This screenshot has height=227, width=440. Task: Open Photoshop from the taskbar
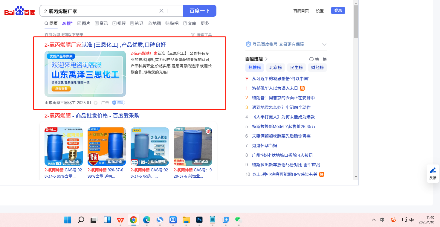coord(199,220)
